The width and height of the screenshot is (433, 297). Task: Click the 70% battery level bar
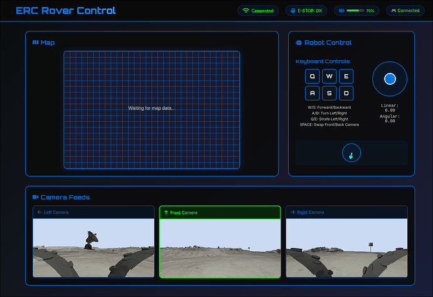coord(355,11)
